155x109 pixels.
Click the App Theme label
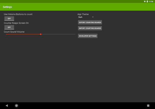click(x=83, y=14)
